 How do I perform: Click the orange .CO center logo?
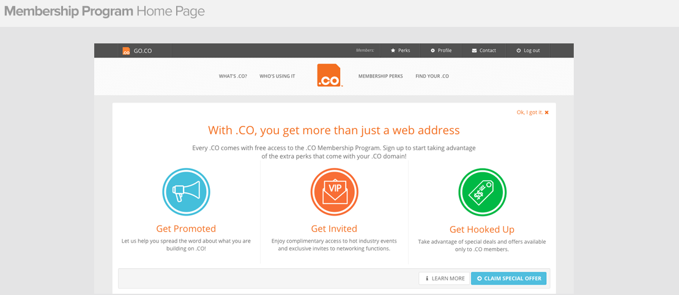(x=330, y=75)
